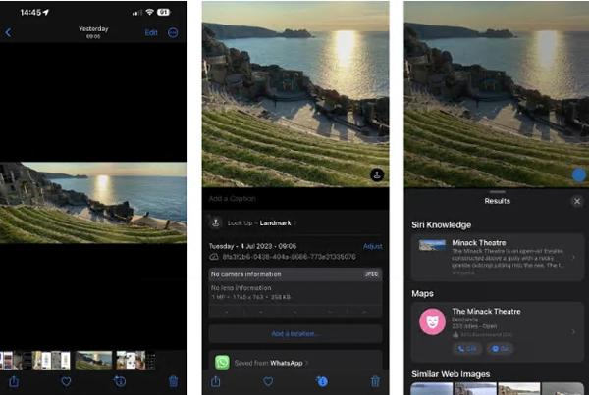The height and width of the screenshot is (395, 589).
Task: Tap Edit at the top of left phone
Action: point(151,32)
